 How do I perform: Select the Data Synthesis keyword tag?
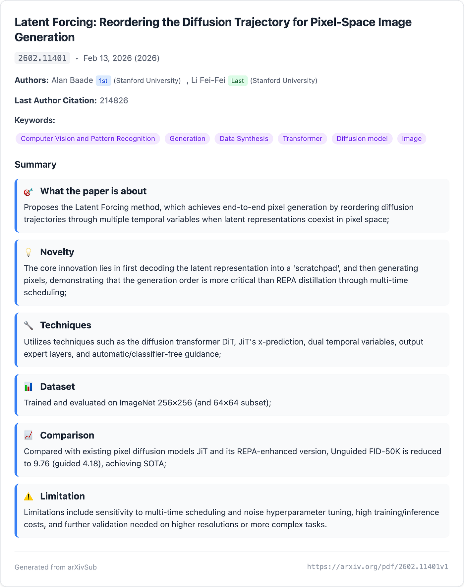tap(244, 139)
